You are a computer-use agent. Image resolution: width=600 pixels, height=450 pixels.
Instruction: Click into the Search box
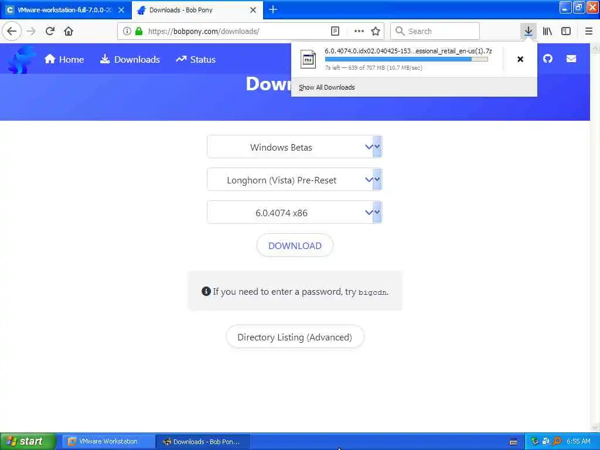click(435, 31)
